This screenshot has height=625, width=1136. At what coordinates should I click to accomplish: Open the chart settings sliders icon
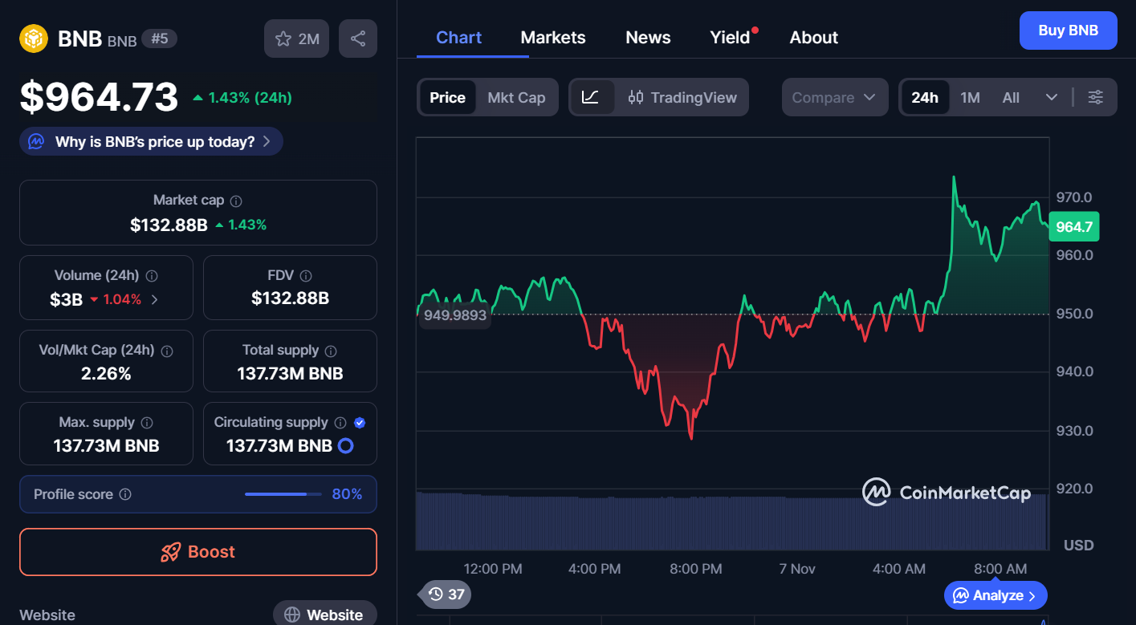tap(1096, 96)
